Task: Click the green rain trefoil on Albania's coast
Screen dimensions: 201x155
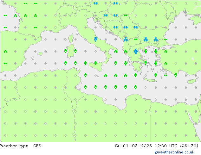Action: coord(126,52)
